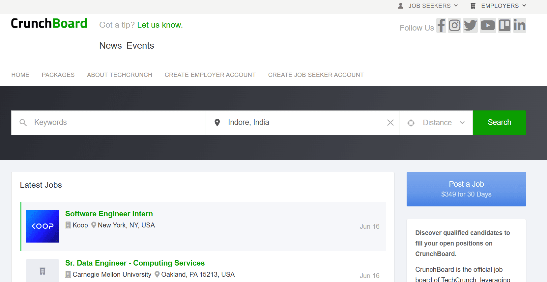Click the location pin in the search bar
The image size is (547, 282).
[217, 122]
